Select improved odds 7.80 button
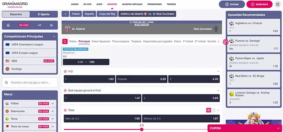The width and height of the screenshot is (283, 132). click(x=86, y=62)
